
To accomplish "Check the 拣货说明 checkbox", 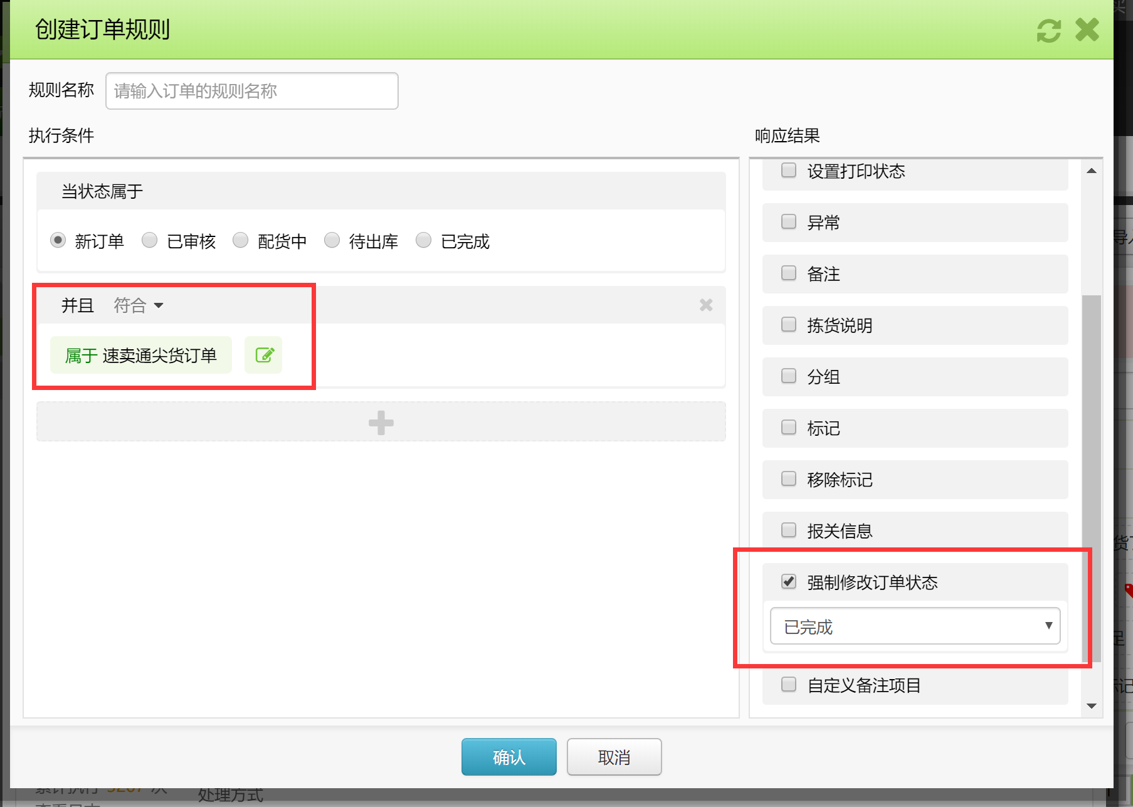I will [789, 325].
